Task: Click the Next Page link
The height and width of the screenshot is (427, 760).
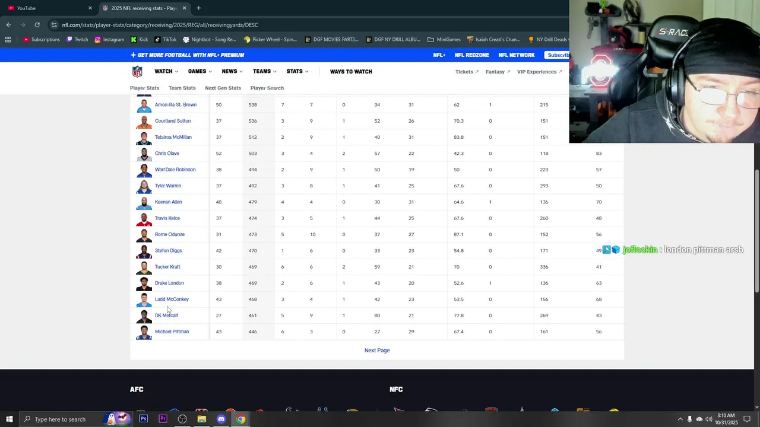Action: coord(377,350)
